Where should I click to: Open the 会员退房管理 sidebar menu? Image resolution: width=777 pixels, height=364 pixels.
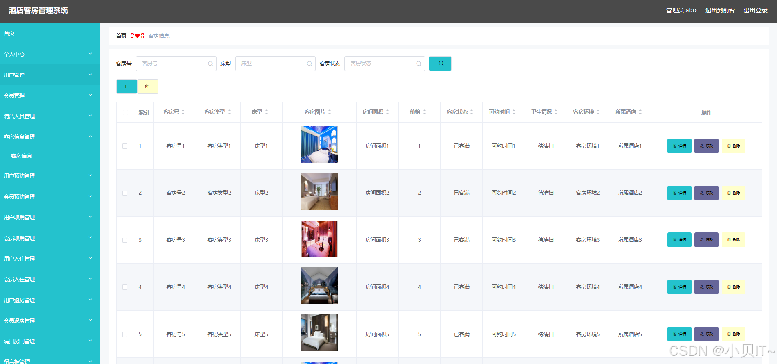[50, 321]
